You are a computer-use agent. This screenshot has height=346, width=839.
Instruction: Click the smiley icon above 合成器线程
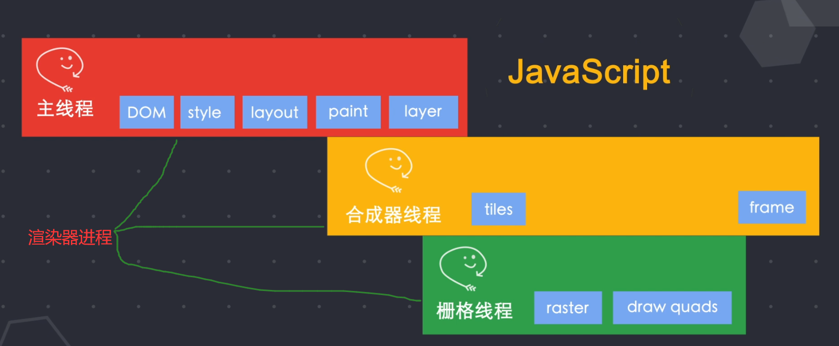coord(389,171)
